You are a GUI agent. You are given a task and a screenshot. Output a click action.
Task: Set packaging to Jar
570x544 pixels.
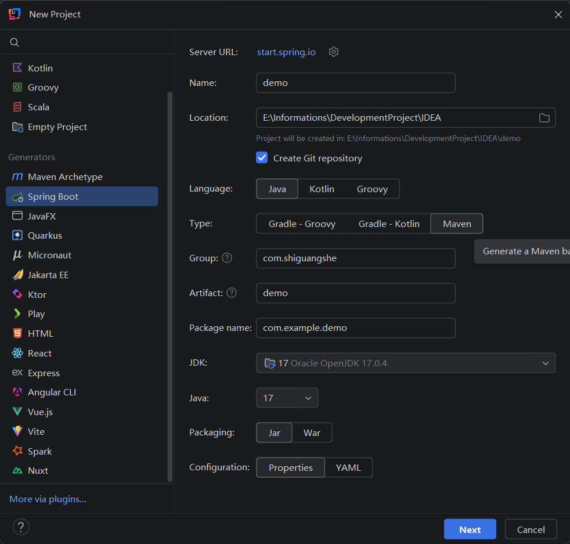(274, 433)
